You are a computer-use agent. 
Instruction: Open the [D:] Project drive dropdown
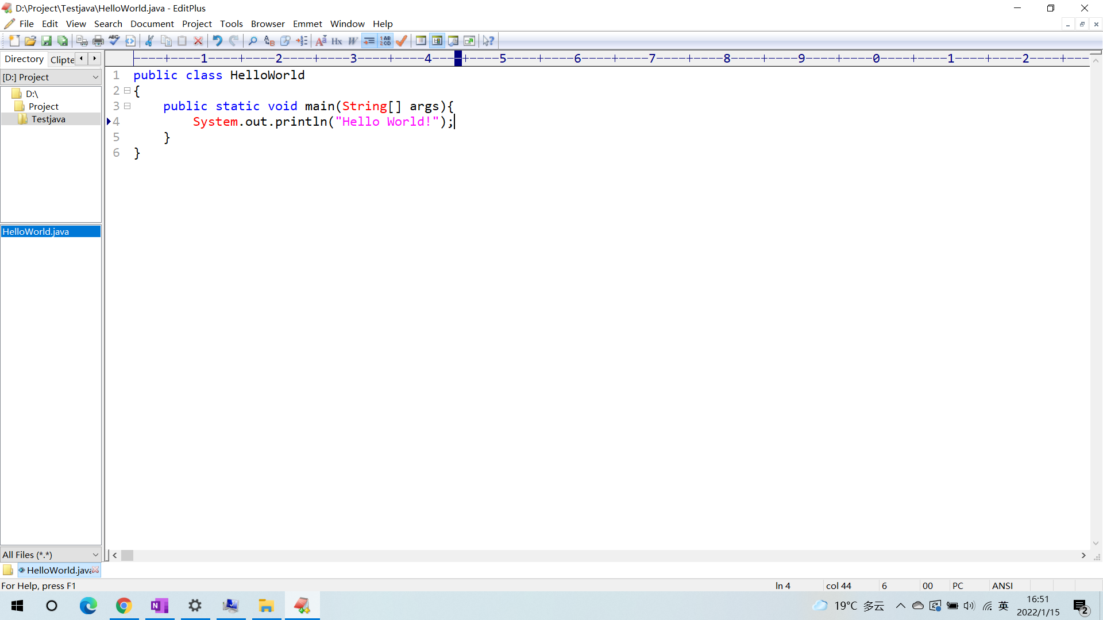95,77
